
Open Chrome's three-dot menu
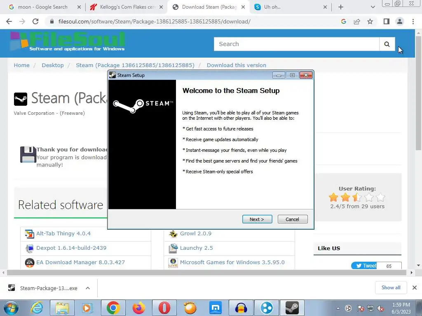[x=413, y=21]
